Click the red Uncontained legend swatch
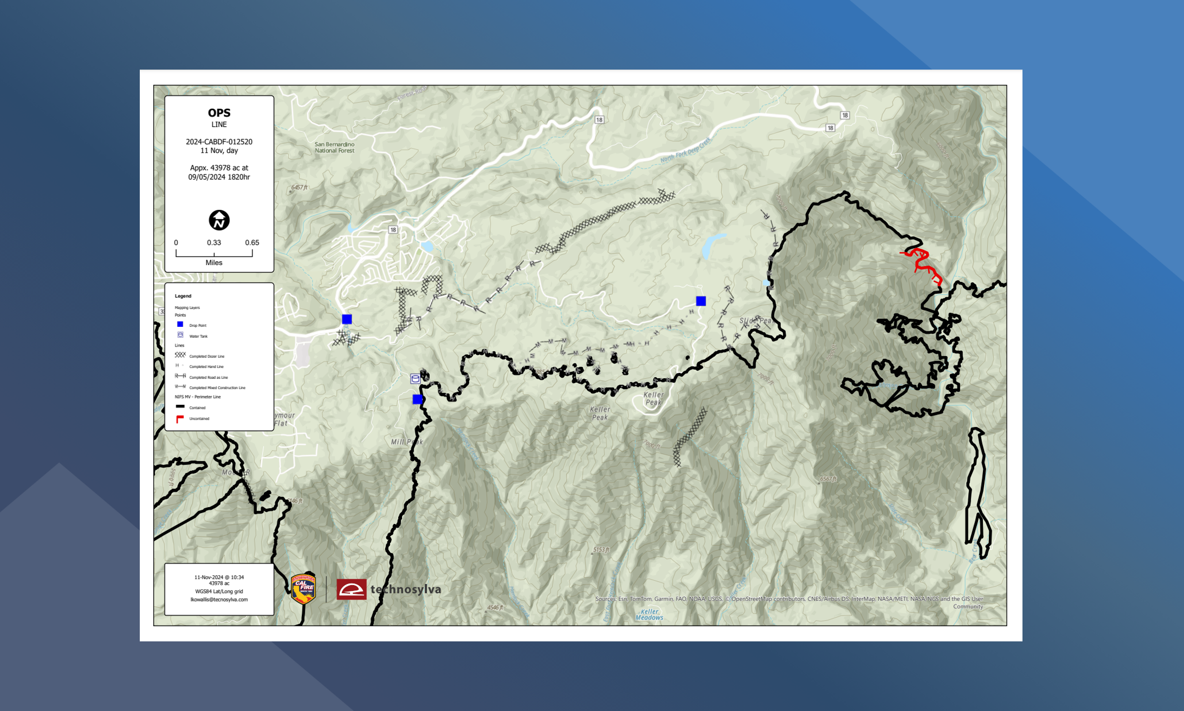This screenshot has width=1184, height=711. tap(180, 419)
